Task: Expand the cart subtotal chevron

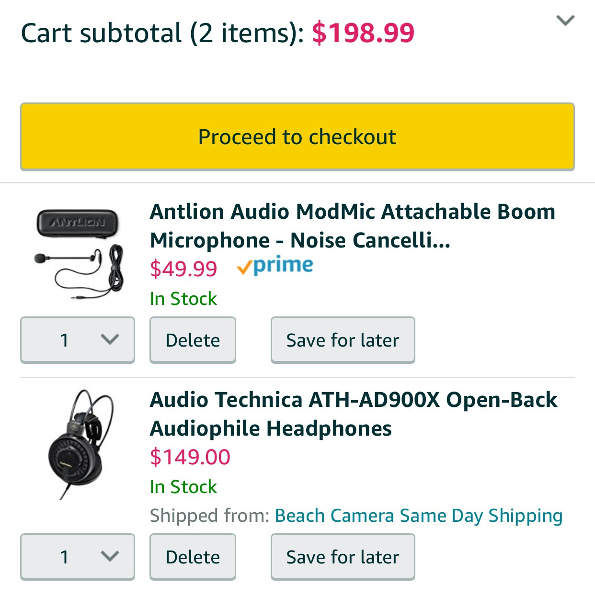Action: click(565, 21)
